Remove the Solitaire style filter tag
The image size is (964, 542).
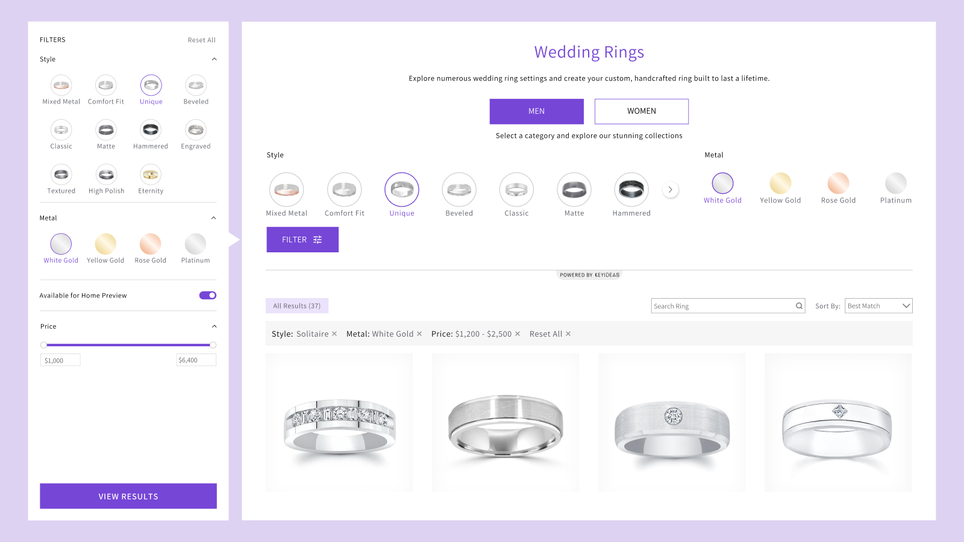pos(334,334)
